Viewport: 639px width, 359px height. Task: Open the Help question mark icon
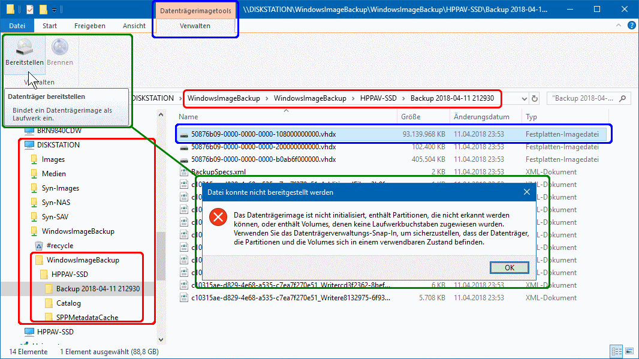coord(631,26)
